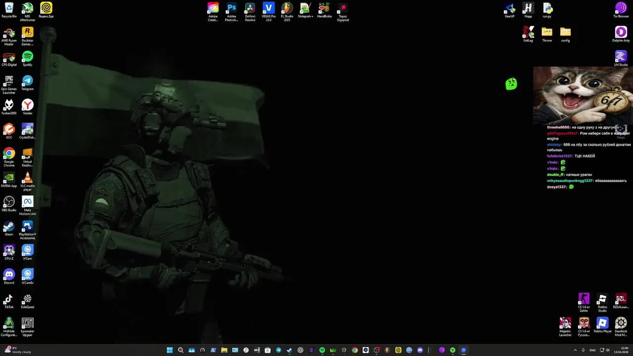The width and height of the screenshot is (633, 356).
Task: Open Microsoft Store from the taskbar
Action: 268,350
